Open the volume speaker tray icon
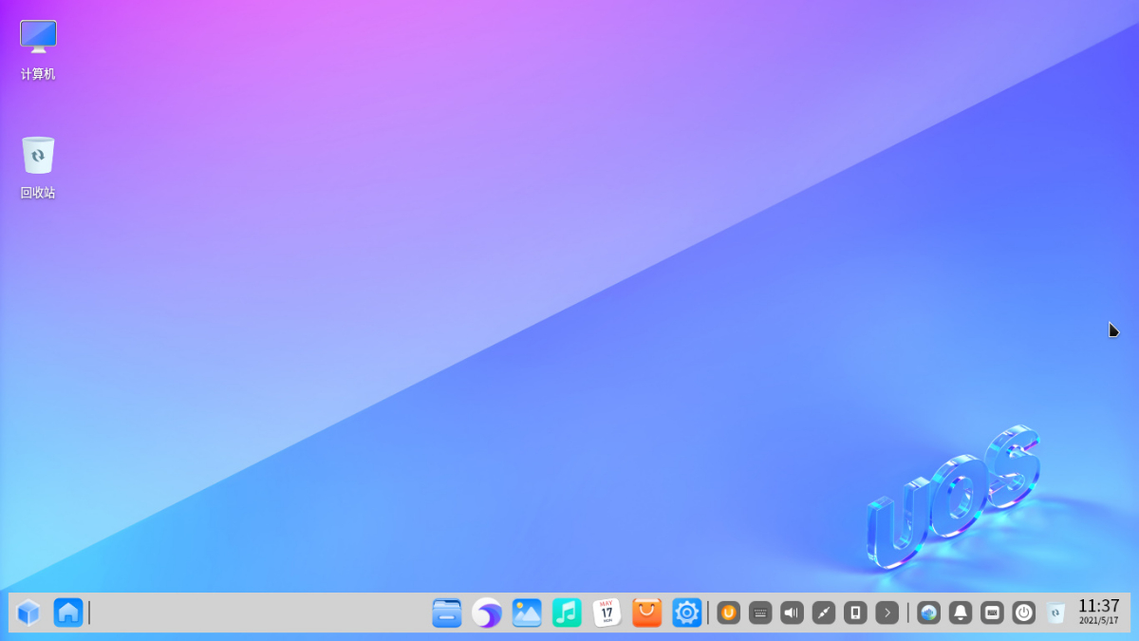 coord(792,613)
